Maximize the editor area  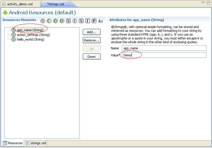click(209, 3)
